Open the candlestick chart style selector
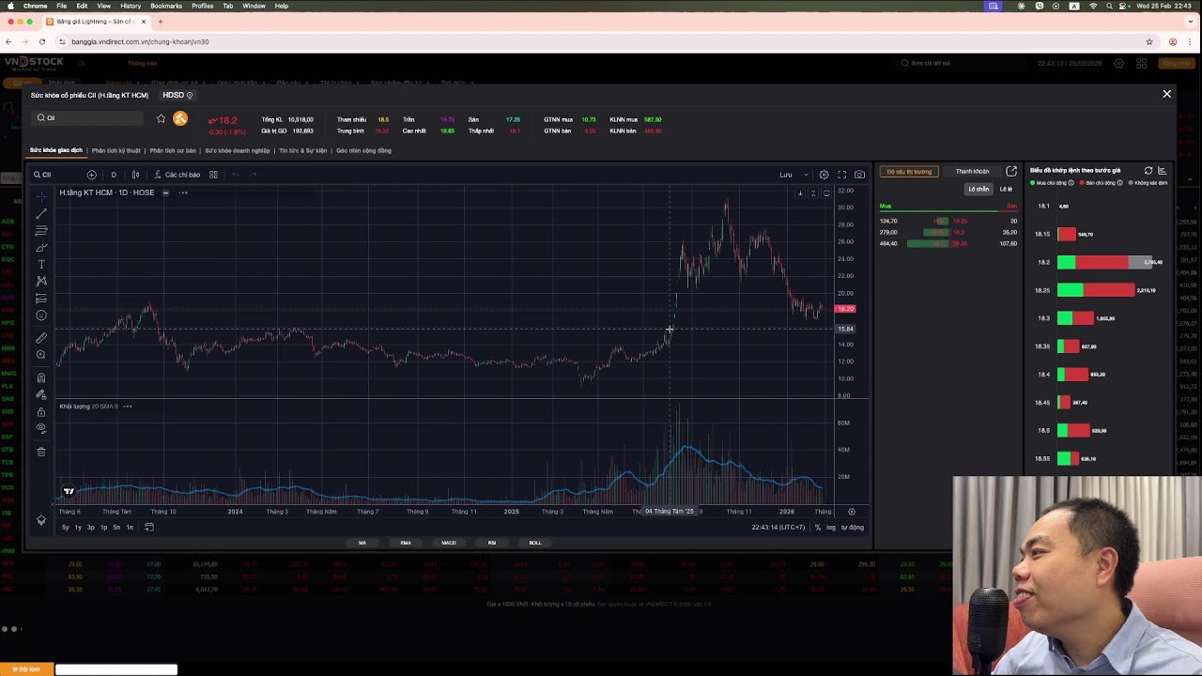The width and height of the screenshot is (1202, 676). click(x=135, y=175)
